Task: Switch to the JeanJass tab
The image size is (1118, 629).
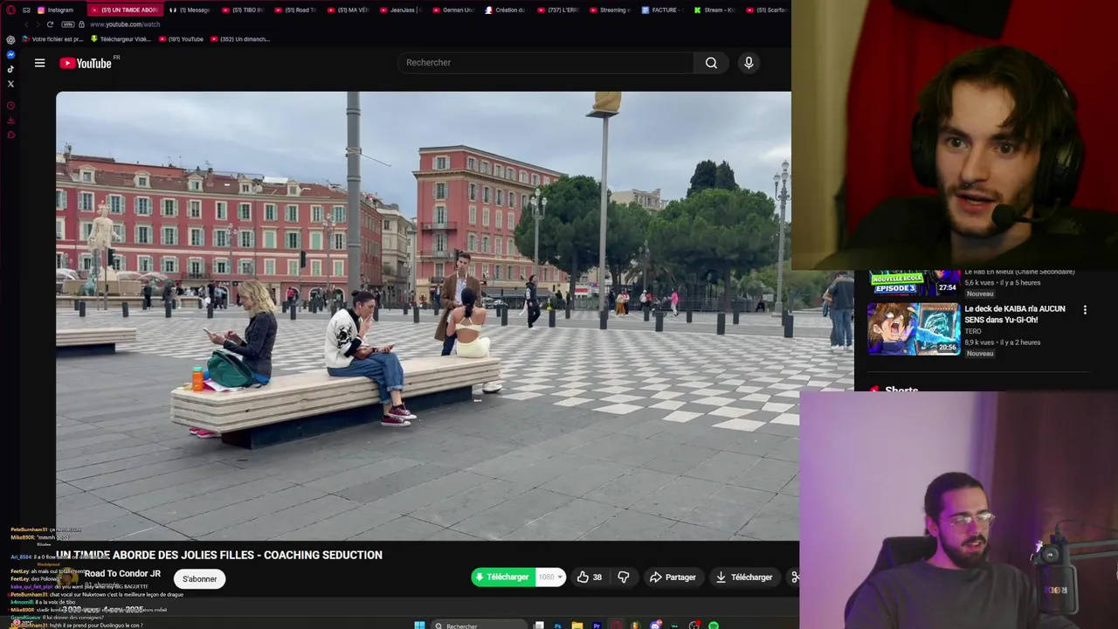Action: [x=399, y=10]
